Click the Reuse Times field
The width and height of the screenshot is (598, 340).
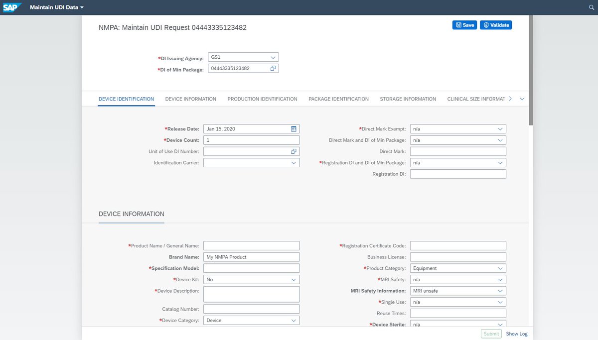(x=458, y=313)
